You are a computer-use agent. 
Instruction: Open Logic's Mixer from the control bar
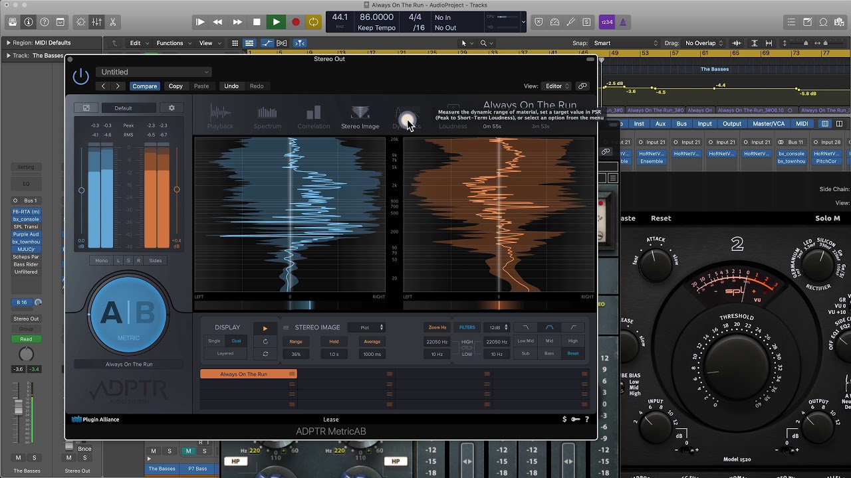coord(96,22)
